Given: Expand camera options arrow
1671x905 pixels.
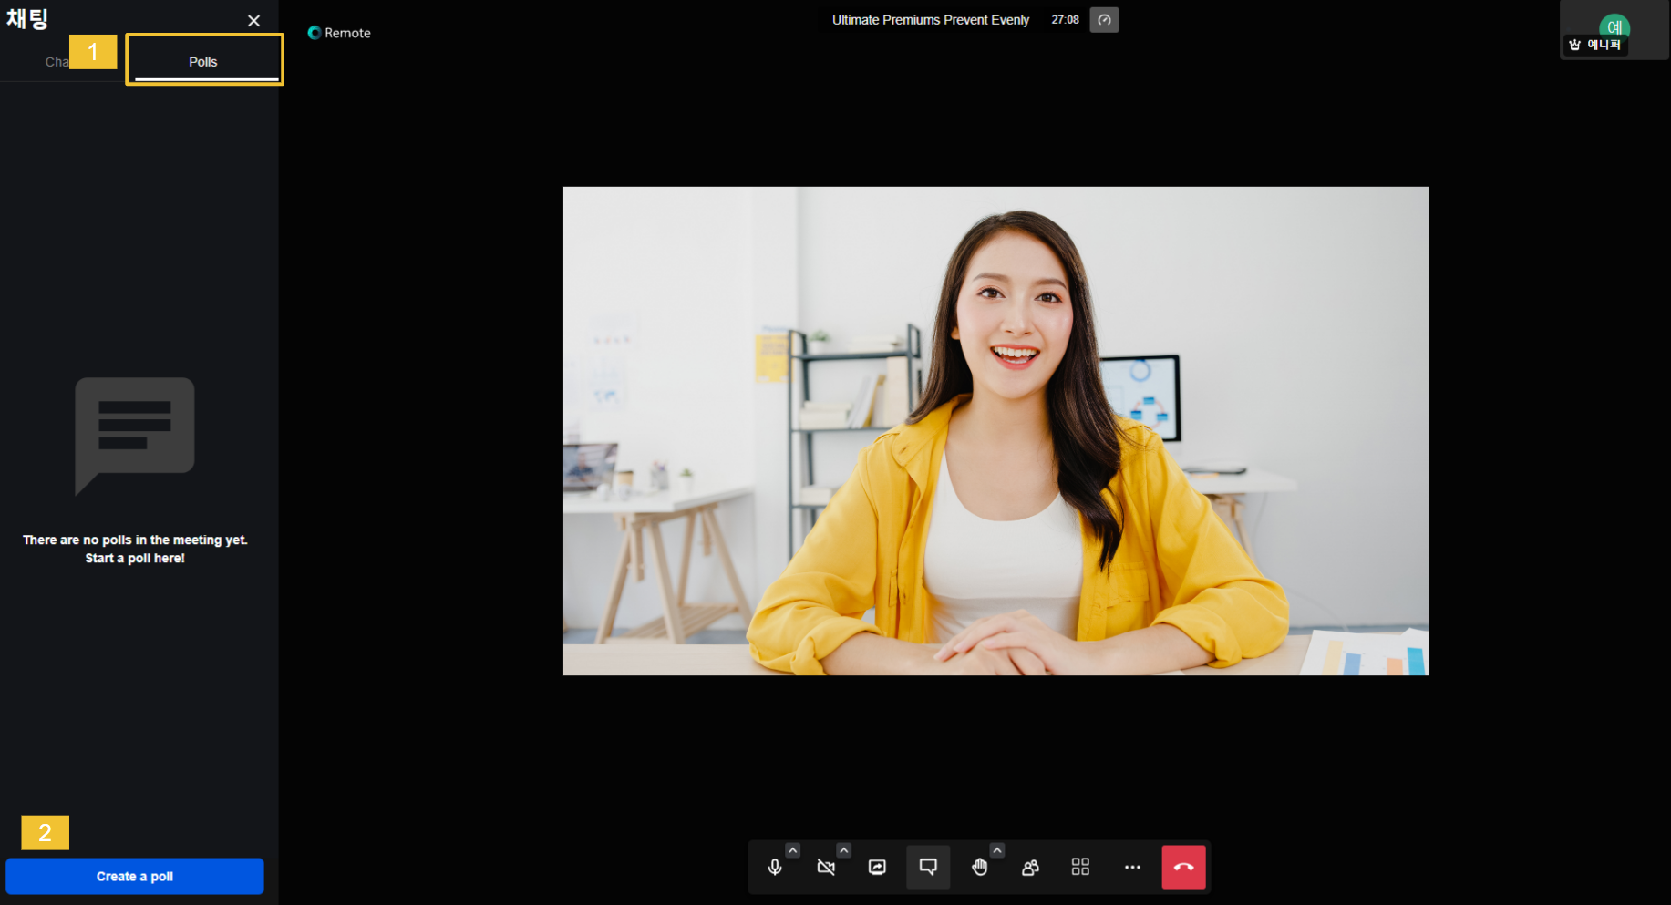Looking at the screenshot, I should click(844, 850).
